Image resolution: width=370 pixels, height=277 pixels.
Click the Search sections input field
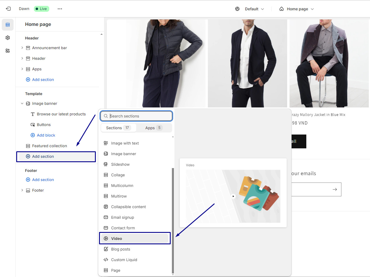(137, 116)
